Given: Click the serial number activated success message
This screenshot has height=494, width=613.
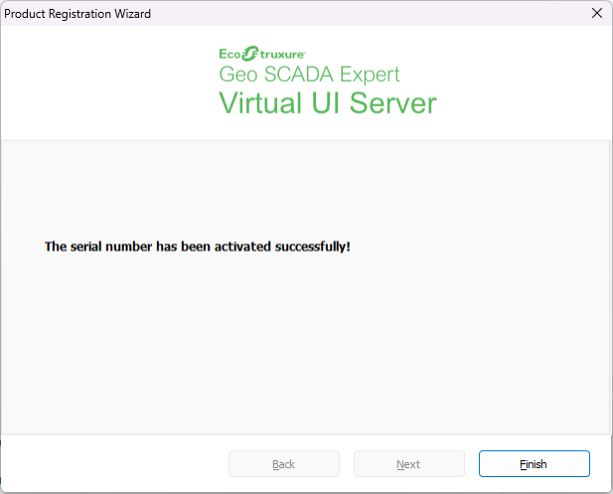Looking at the screenshot, I should point(198,246).
